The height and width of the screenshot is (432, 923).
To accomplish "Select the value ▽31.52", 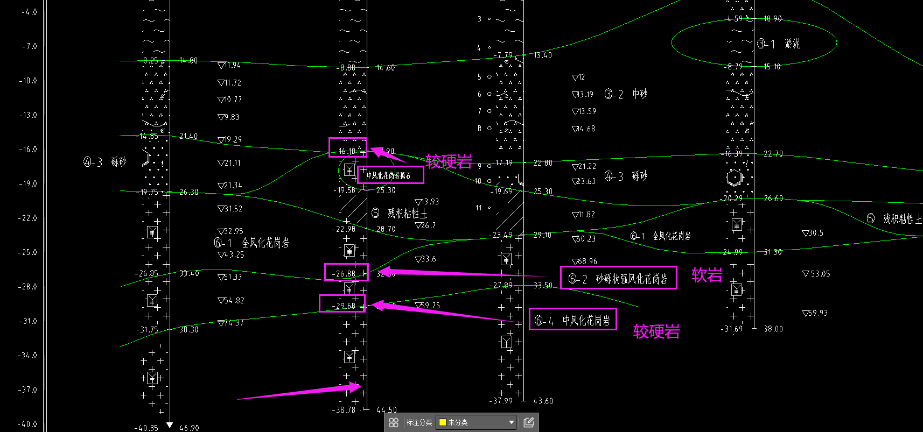I will 230,208.
